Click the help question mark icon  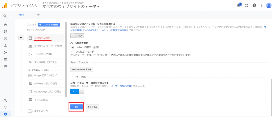click(x=254, y=5)
